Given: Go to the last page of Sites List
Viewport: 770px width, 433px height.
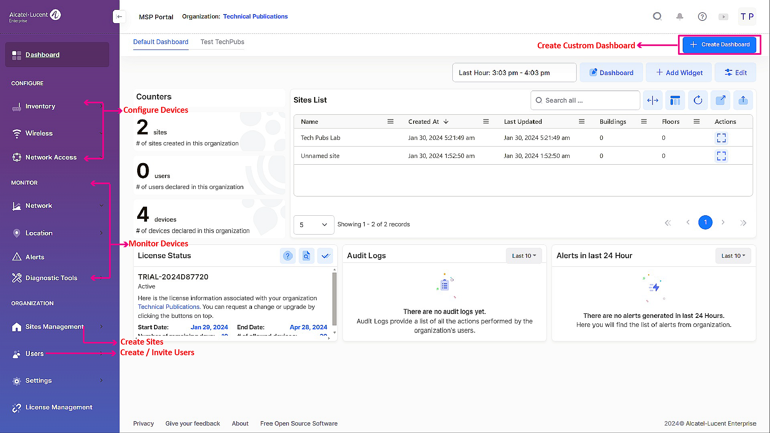Looking at the screenshot, I should point(743,223).
